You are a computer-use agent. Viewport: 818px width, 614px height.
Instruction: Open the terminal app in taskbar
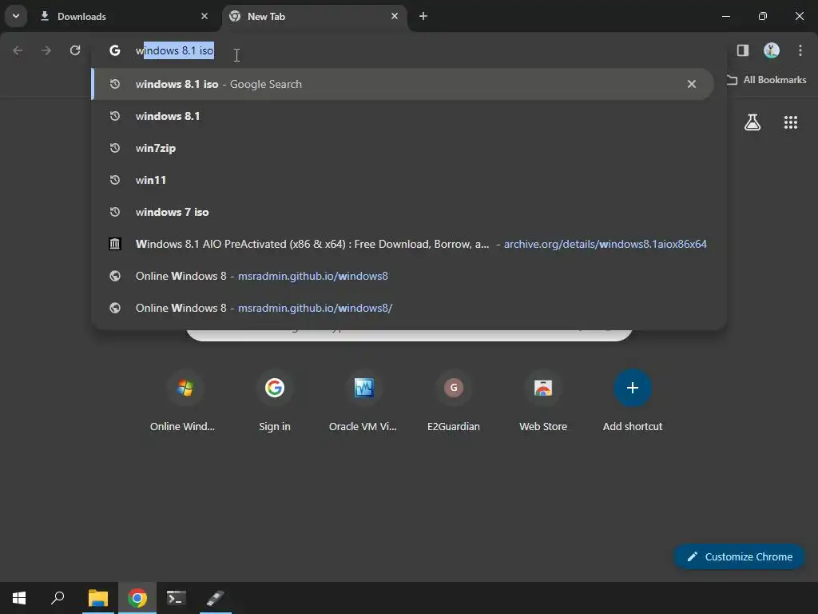click(x=177, y=598)
